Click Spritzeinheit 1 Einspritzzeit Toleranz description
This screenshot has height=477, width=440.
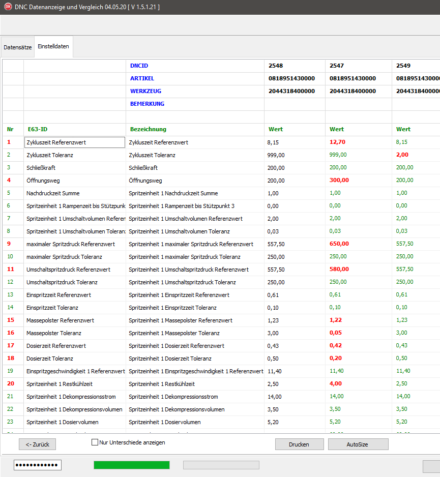coord(172,308)
